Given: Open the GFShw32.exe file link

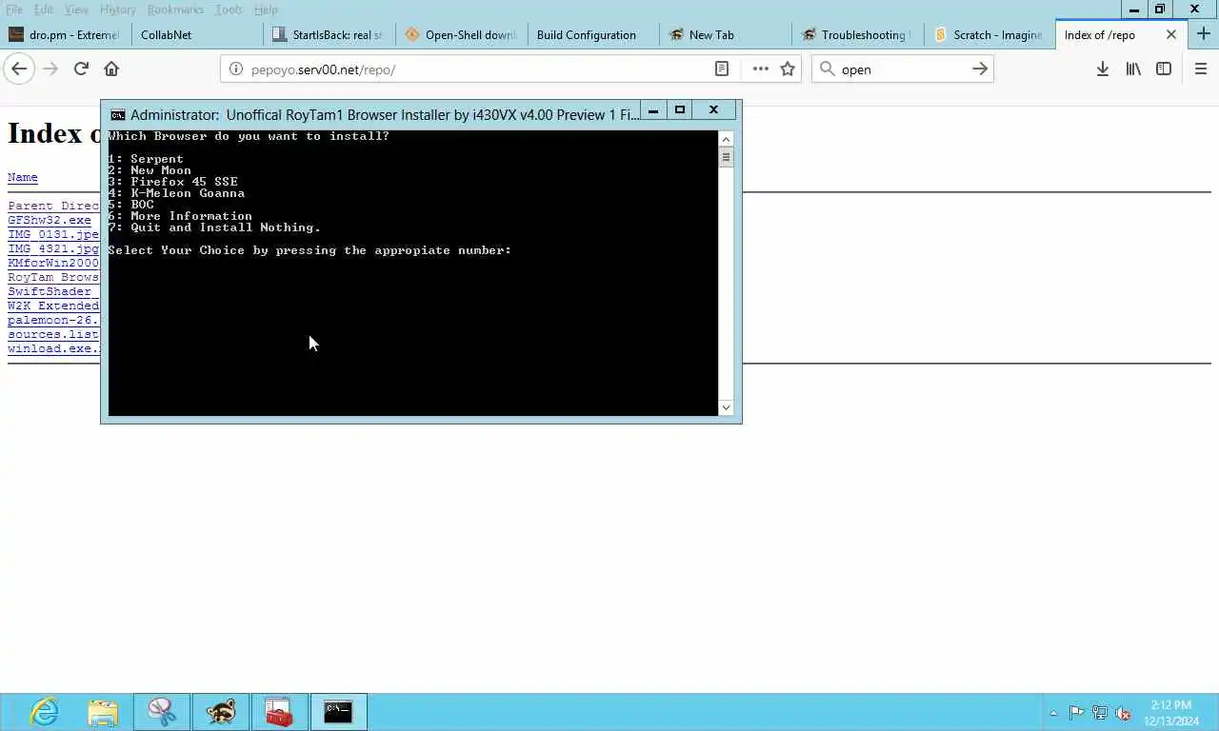Looking at the screenshot, I should coord(50,220).
